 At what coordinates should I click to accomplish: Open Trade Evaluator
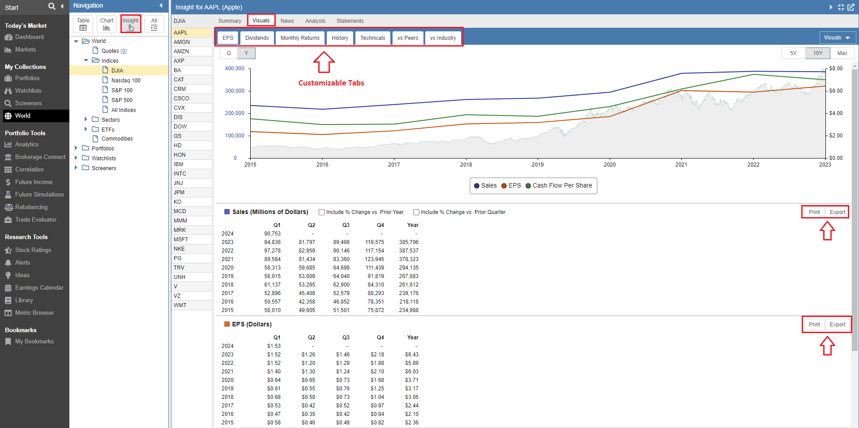coord(36,220)
